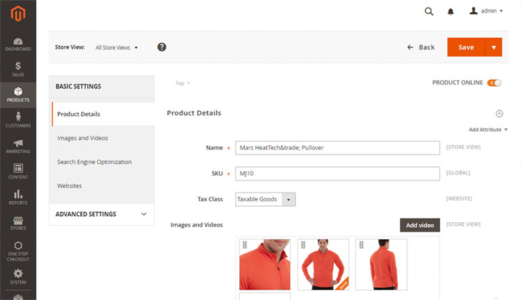The width and height of the screenshot is (521, 300).
Task: Toggle the Product Online switch
Action: pyautogui.click(x=494, y=83)
